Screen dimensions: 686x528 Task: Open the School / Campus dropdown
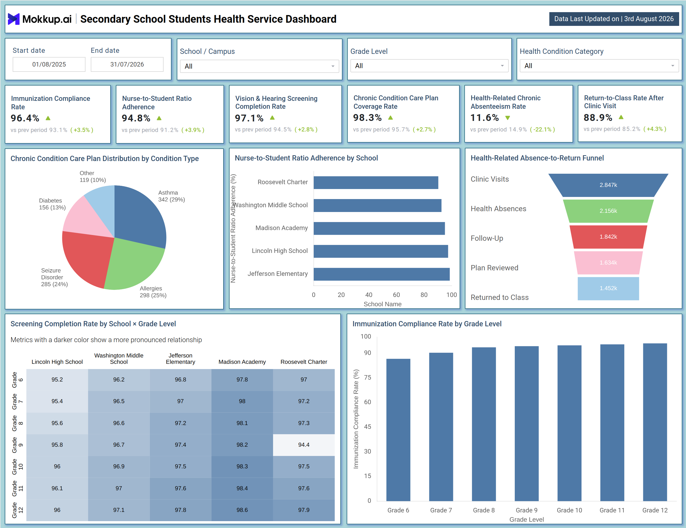point(259,66)
